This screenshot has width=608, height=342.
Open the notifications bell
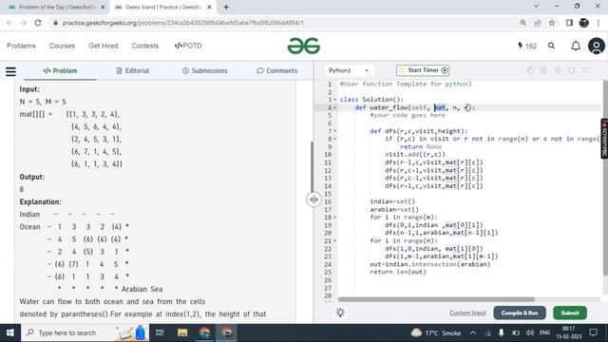576,46
